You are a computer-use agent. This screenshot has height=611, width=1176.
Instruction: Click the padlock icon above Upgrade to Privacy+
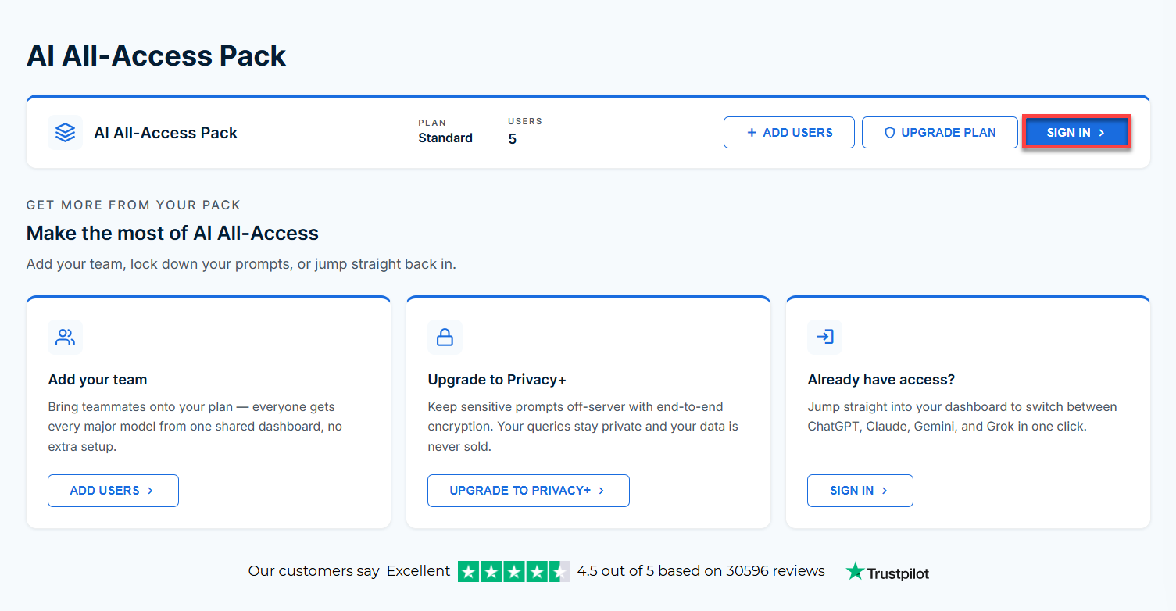click(445, 338)
